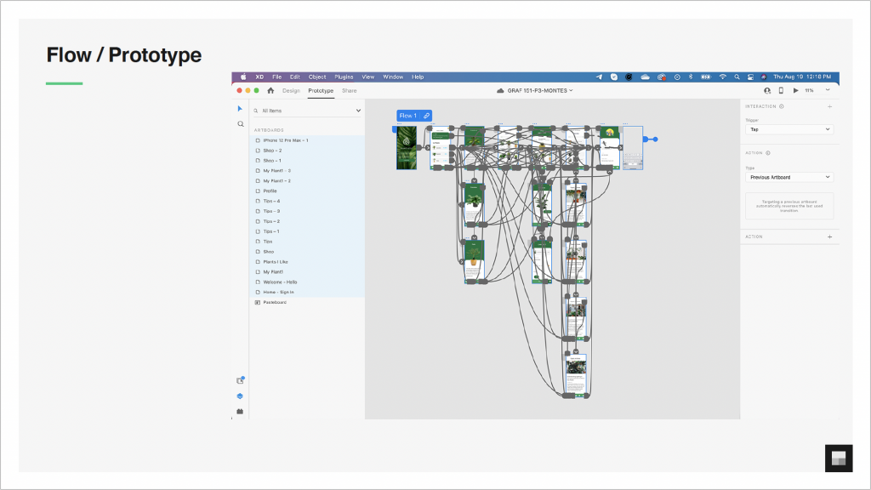871x490 pixels.
Task: Add another action with bottom plus button
Action: pos(829,236)
